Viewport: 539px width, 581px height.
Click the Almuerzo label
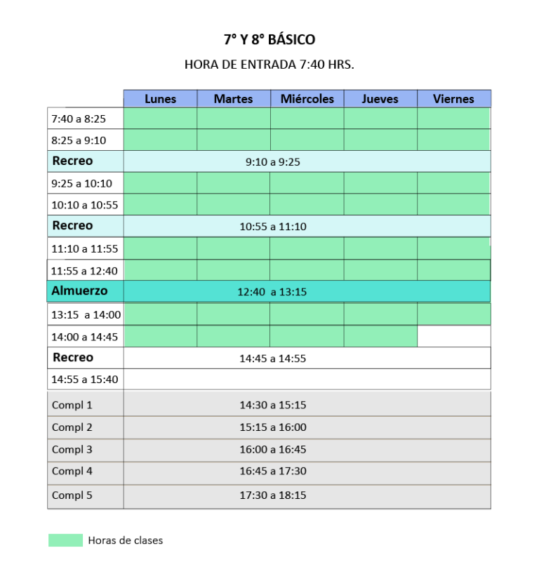[80, 291]
